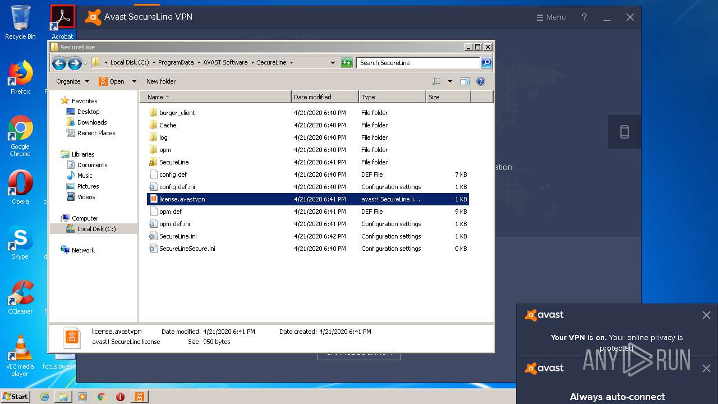Switch to the Avast SecureLine taskbar button
The width and height of the screenshot is (718, 404).
139,397
